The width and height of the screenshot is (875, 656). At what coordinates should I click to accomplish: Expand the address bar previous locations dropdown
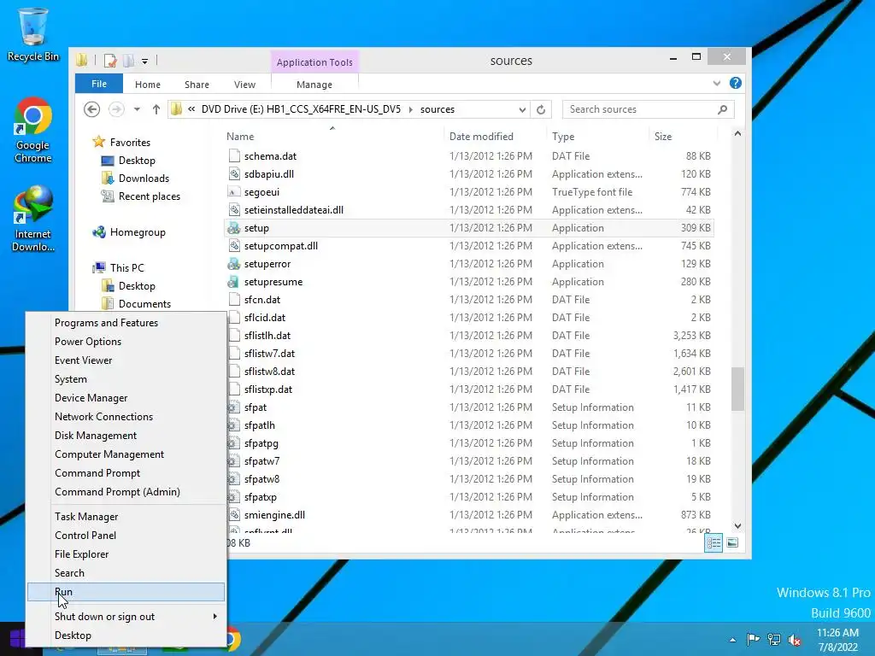click(522, 109)
